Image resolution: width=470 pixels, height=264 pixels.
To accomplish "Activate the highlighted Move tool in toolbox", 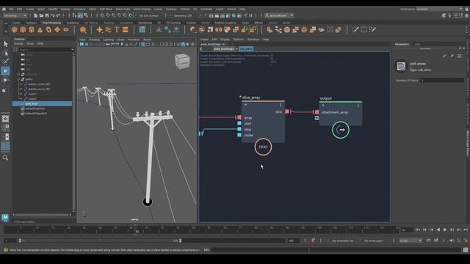I will point(5,71).
